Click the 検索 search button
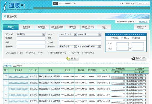The image size is (152, 104). (73, 58)
